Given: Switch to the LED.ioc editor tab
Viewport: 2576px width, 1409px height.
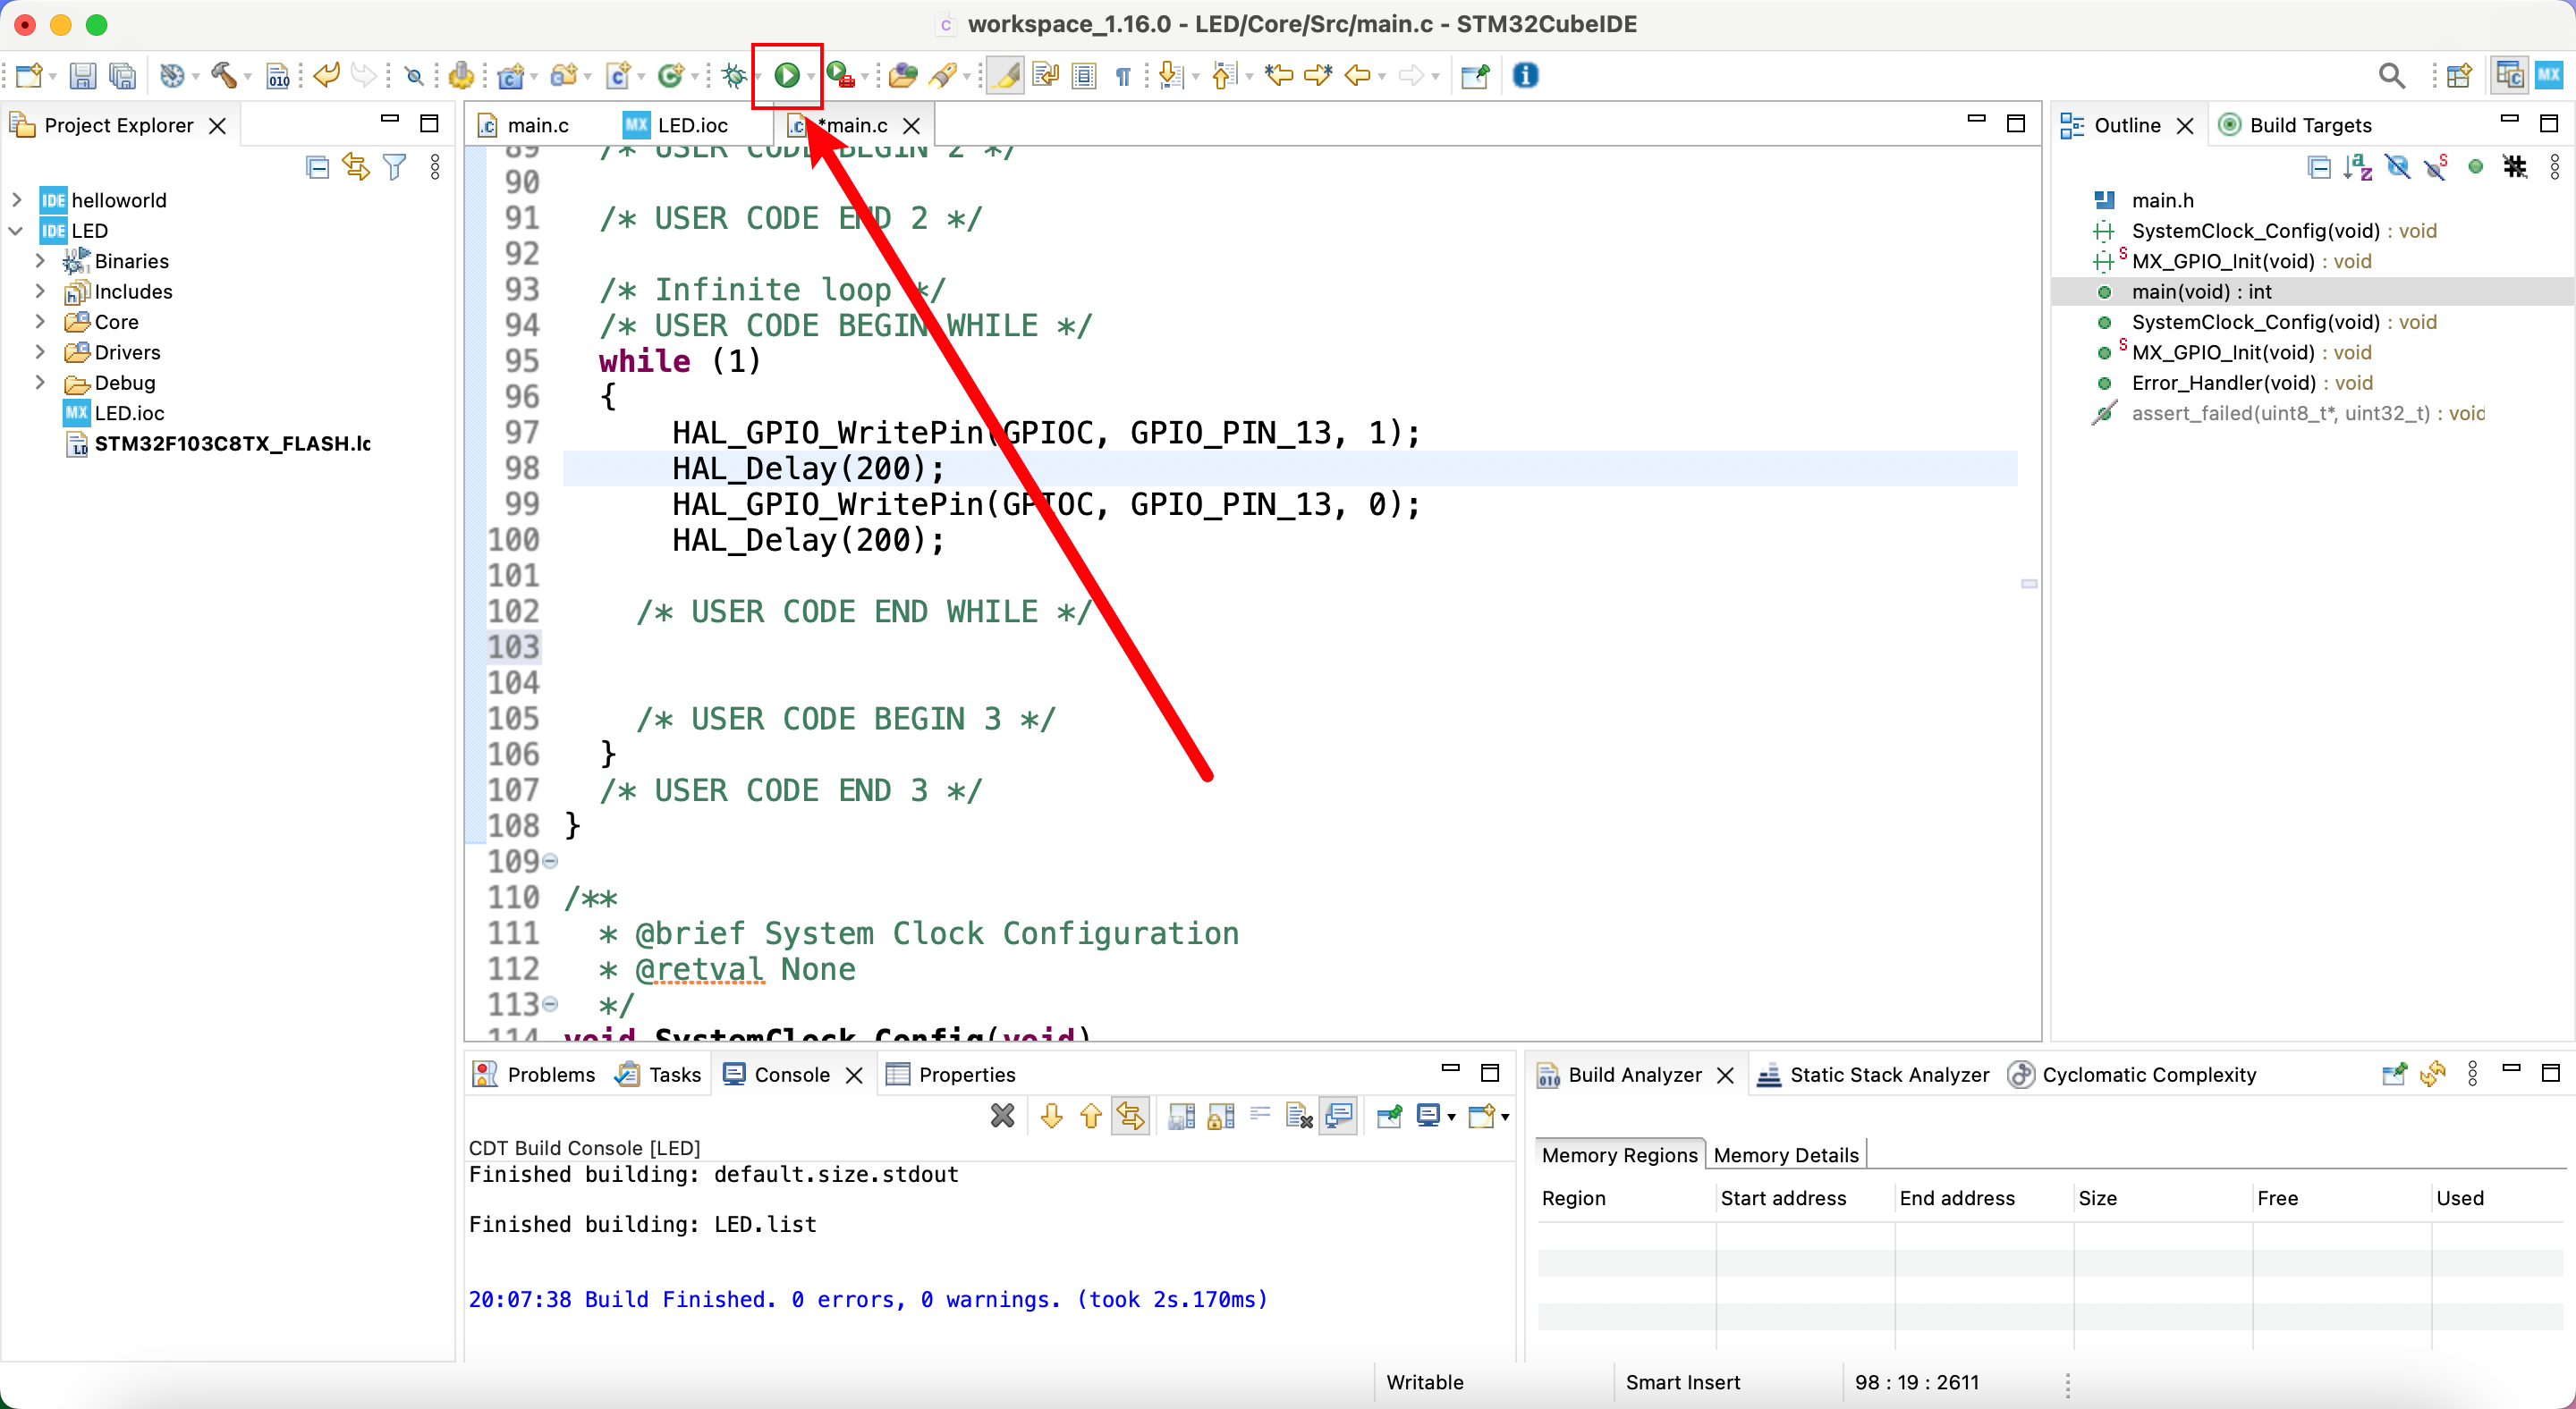Looking at the screenshot, I should (x=677, y=126).
